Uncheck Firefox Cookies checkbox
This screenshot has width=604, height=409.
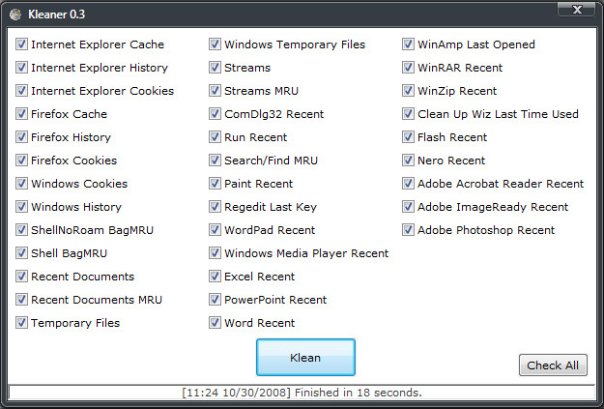21,160
